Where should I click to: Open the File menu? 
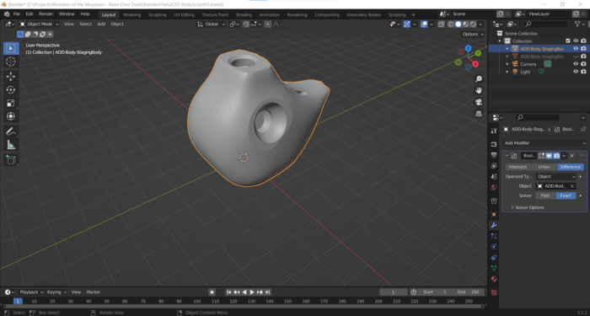pos(17,14)
